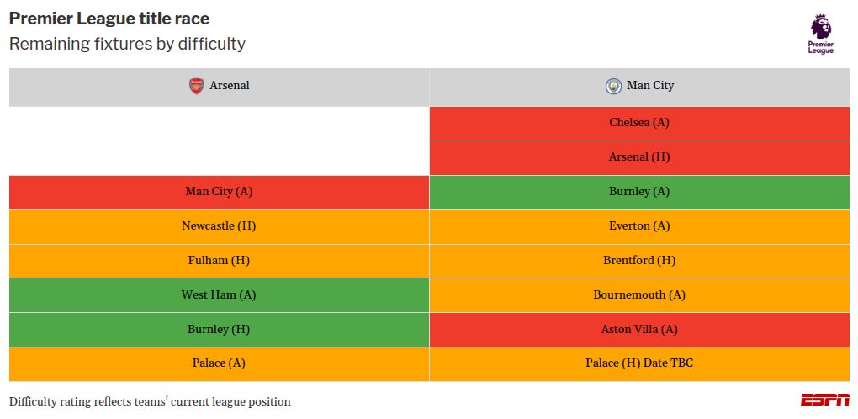
Task: Select Arsenal's Man City (A) fixture
Action: (x=219, y=192)
